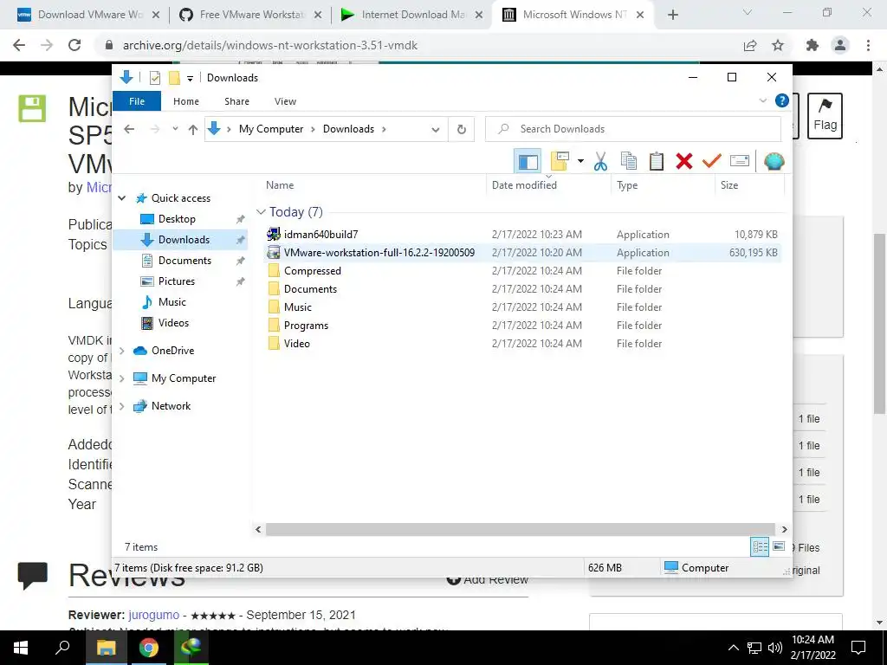
Task: Reload the archive.org page
Action: coord(74,45)
